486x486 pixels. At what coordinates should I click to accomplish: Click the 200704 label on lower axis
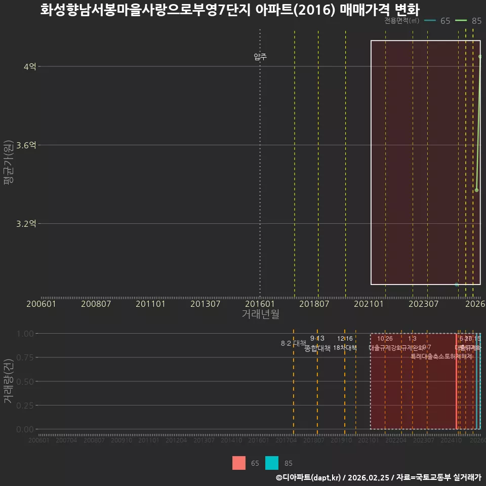[x=66, y=440]
